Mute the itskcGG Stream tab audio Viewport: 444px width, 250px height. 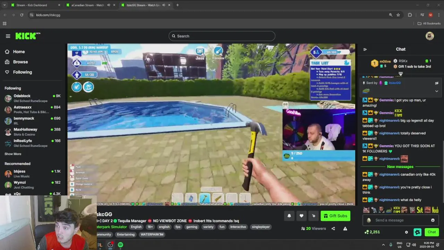click(x=164, y=5)
